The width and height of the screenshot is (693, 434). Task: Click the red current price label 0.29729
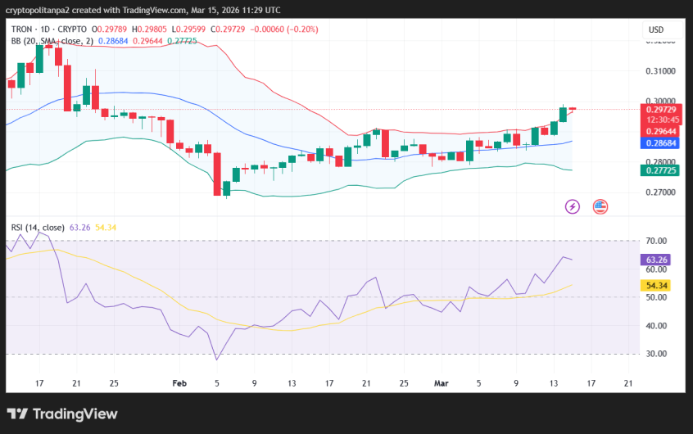coord(660,110)
